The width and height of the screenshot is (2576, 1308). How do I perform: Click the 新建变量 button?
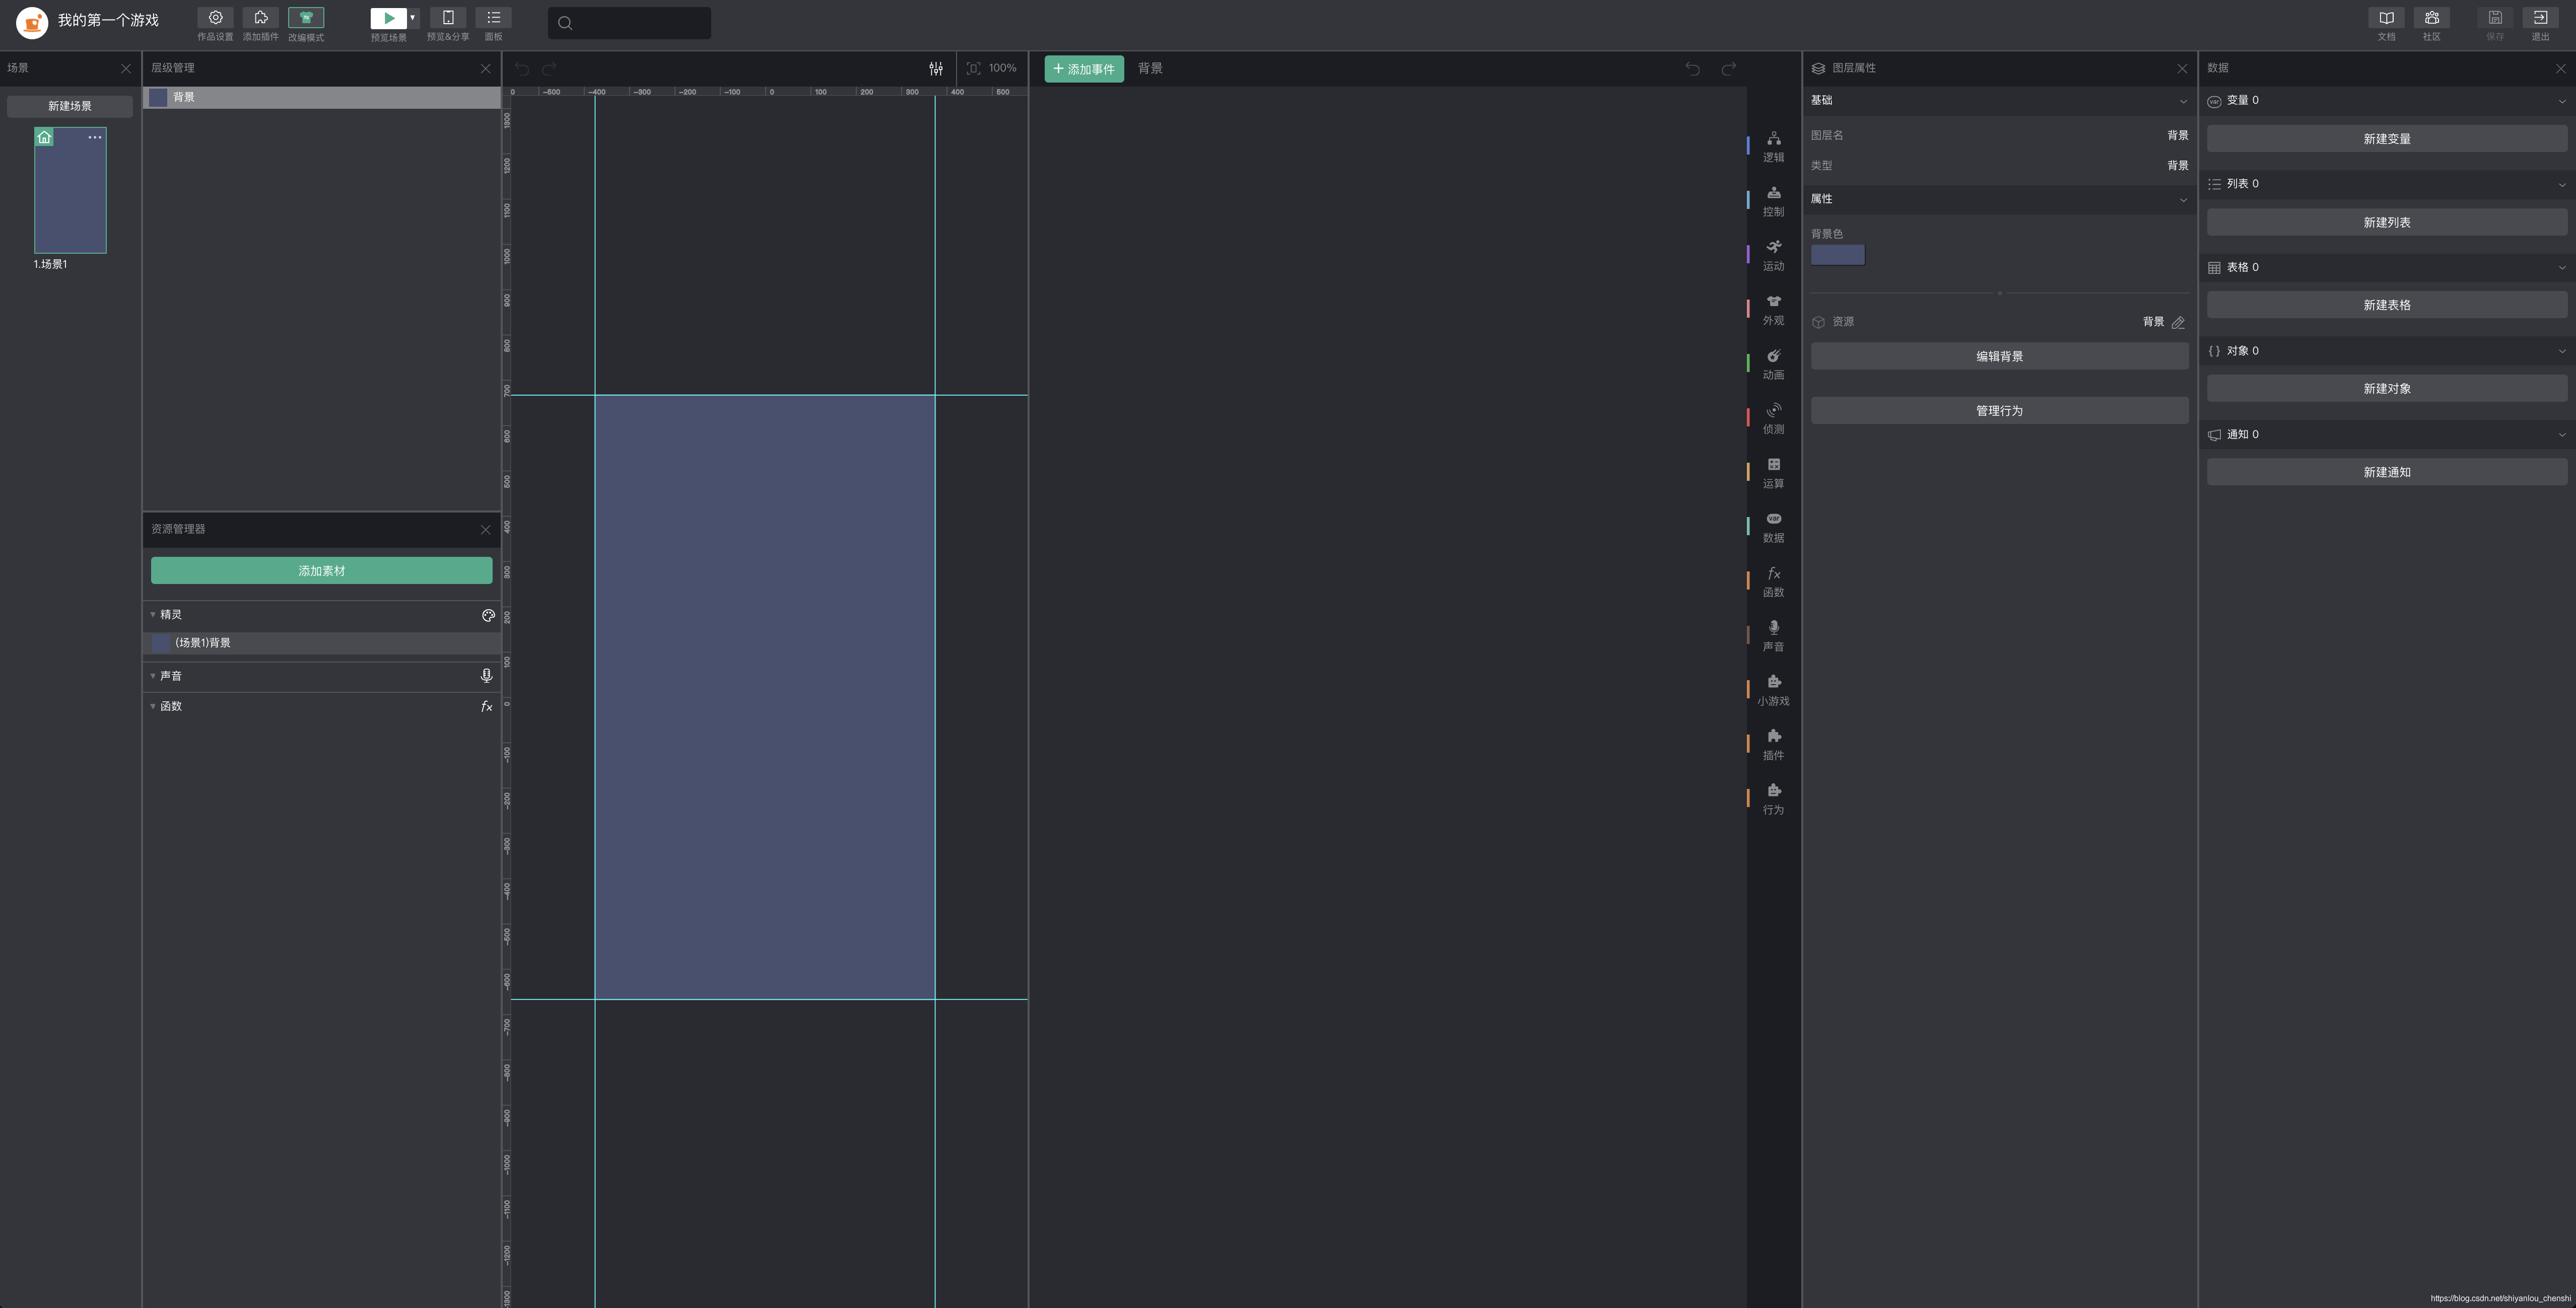point(2387,139)
